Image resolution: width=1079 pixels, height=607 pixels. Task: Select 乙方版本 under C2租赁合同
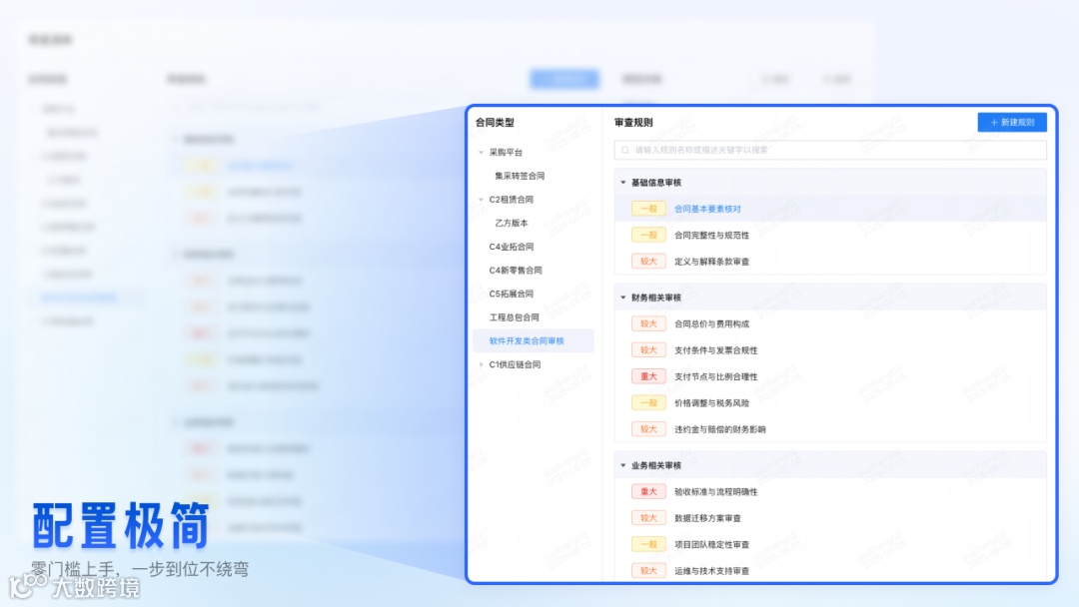click(512, 223)
